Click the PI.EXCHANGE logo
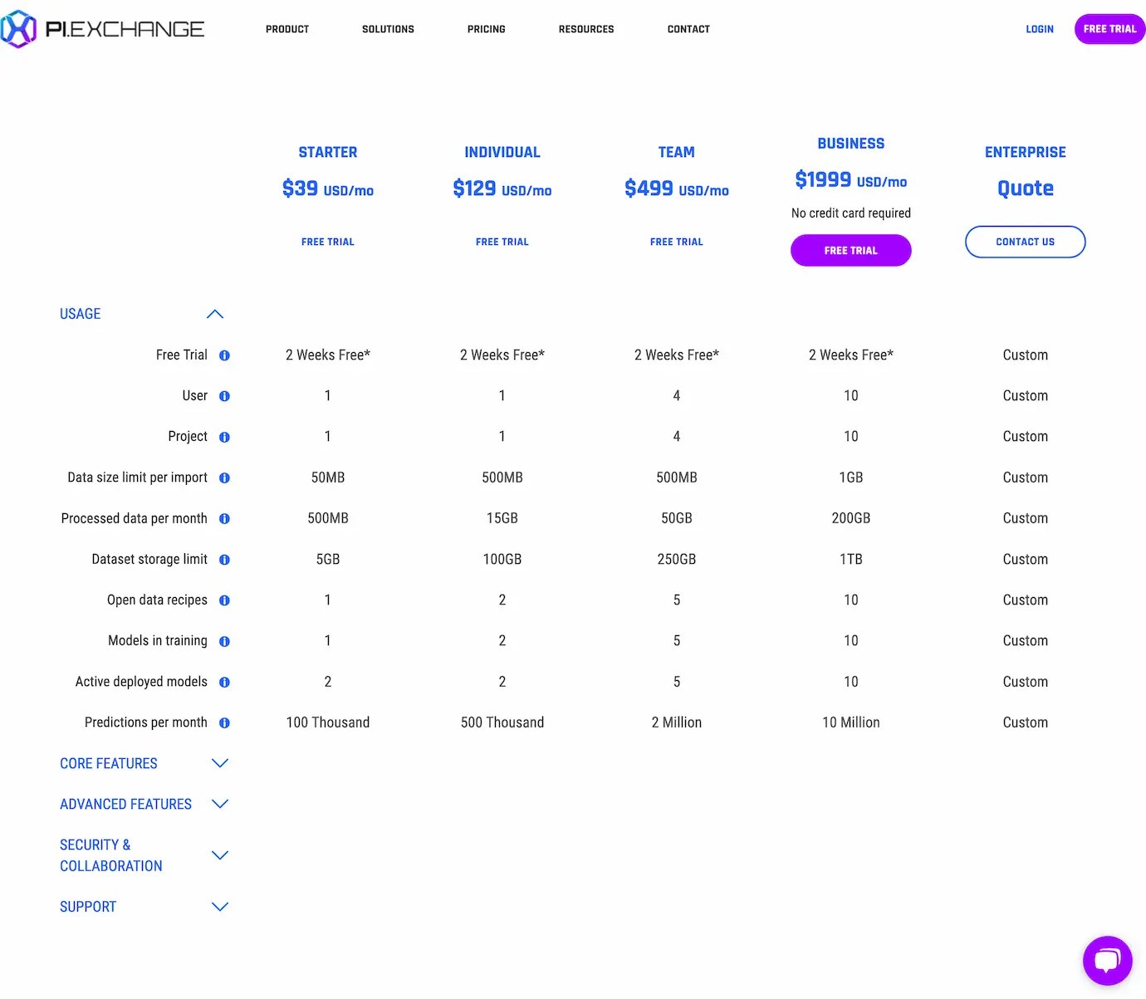The width and height of the screenshot is (1146, 999). pos(102,28)
